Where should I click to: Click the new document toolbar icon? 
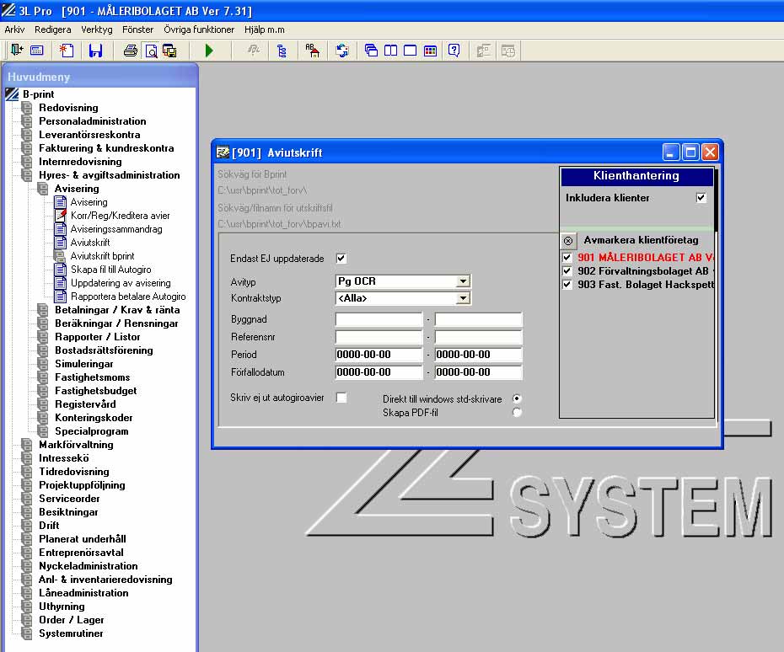coord(67,51)
